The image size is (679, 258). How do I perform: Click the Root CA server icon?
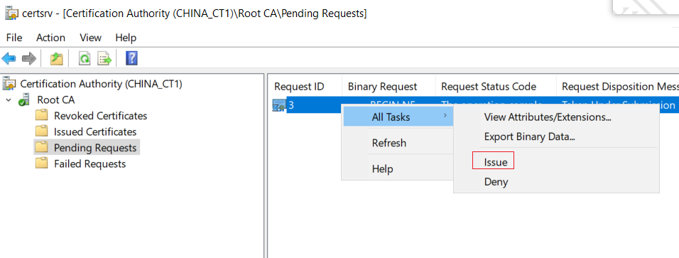point(25,100)
